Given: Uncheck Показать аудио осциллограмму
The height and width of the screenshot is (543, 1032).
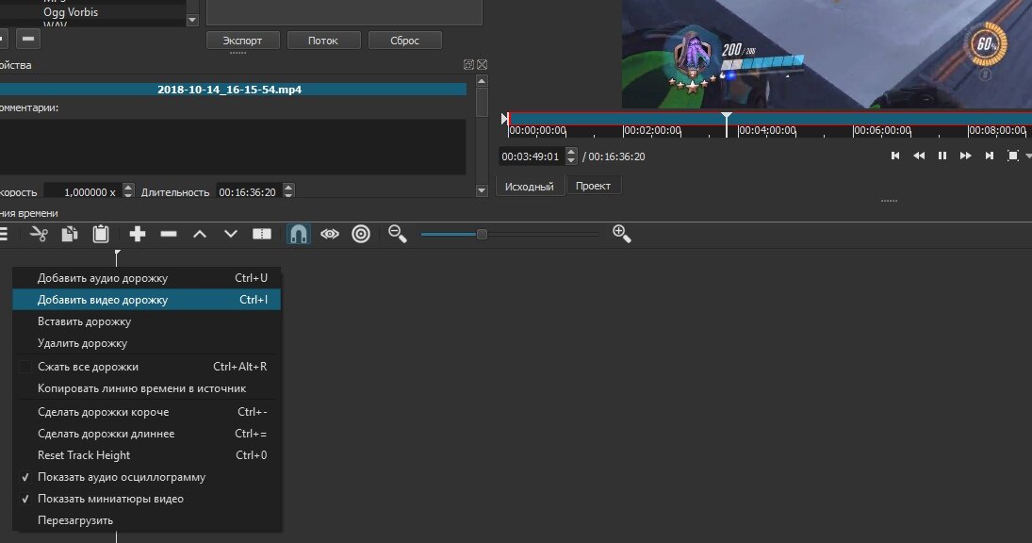Looking at the screenshot, I should [x=147, y=476].
